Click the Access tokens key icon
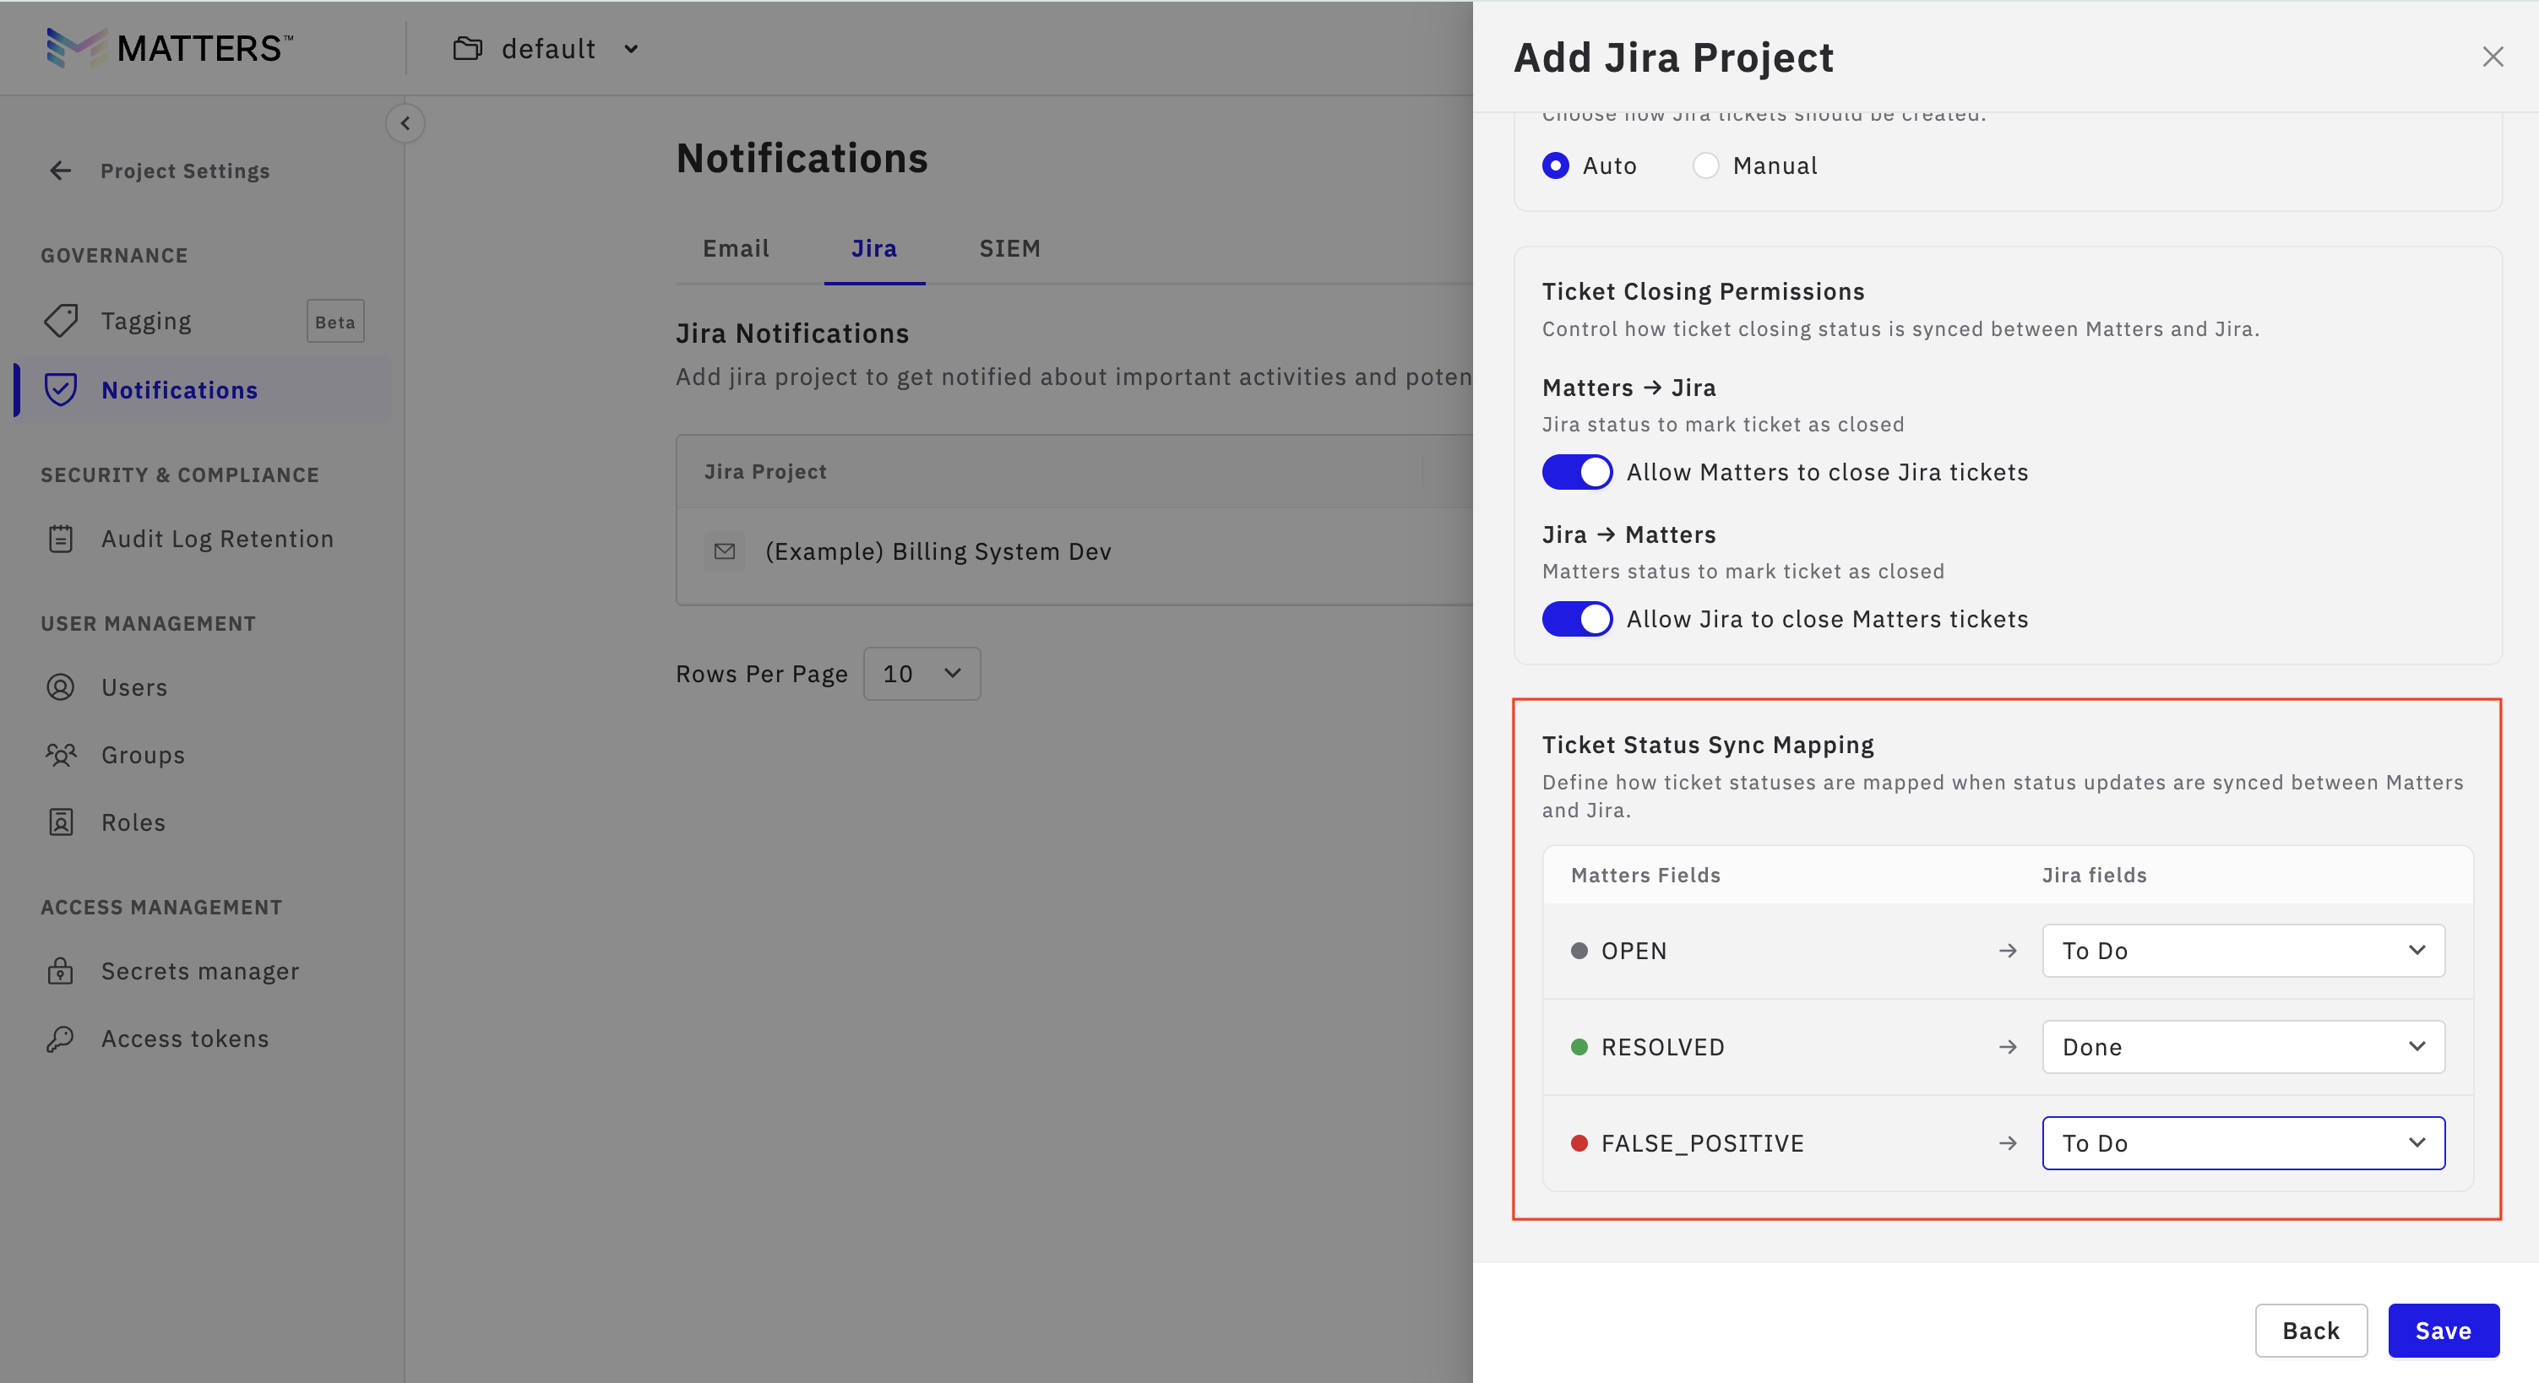This screenshot has height=1383, width=2539. 61,1039
